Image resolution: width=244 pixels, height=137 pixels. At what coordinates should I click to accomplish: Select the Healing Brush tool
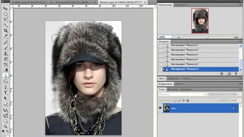pyautogui.click(x=5, y=42)
